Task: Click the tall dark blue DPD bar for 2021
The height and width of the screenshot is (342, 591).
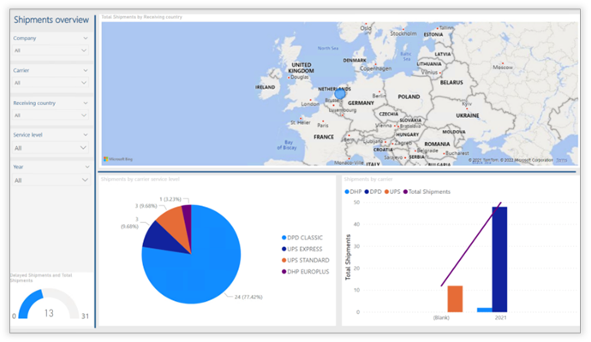Action: 499,259
